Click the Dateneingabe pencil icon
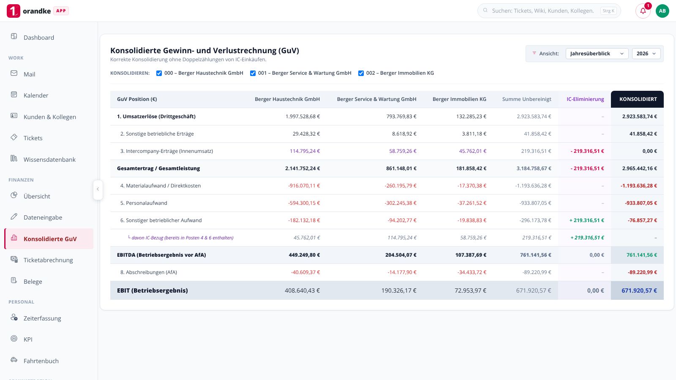Viewport: 676px width, 380px height. pos(14,216)
